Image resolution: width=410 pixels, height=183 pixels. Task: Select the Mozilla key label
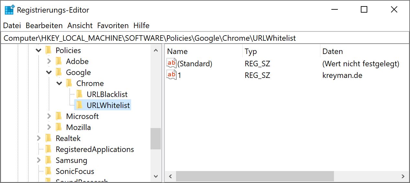[x=78, y=127]
